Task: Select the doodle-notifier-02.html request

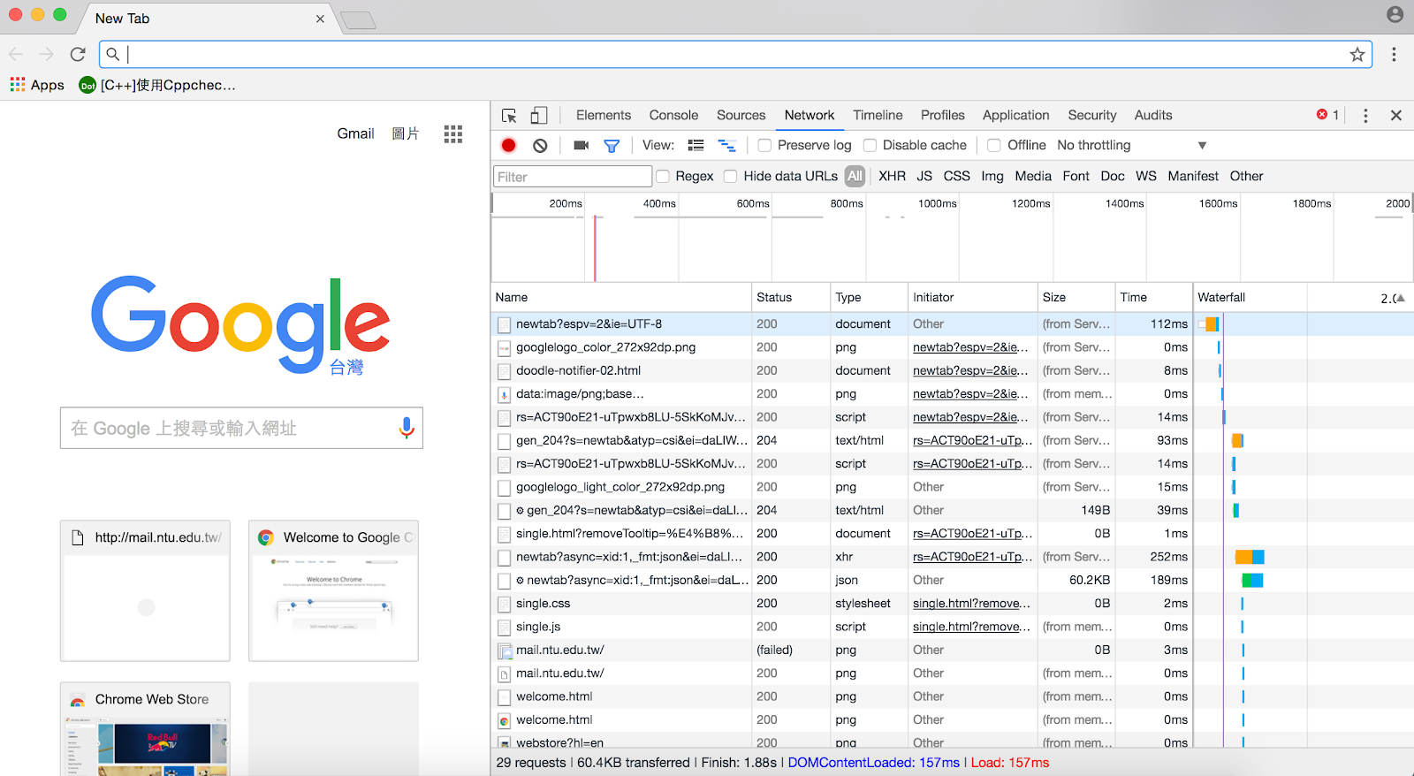Action: (953, 370)
